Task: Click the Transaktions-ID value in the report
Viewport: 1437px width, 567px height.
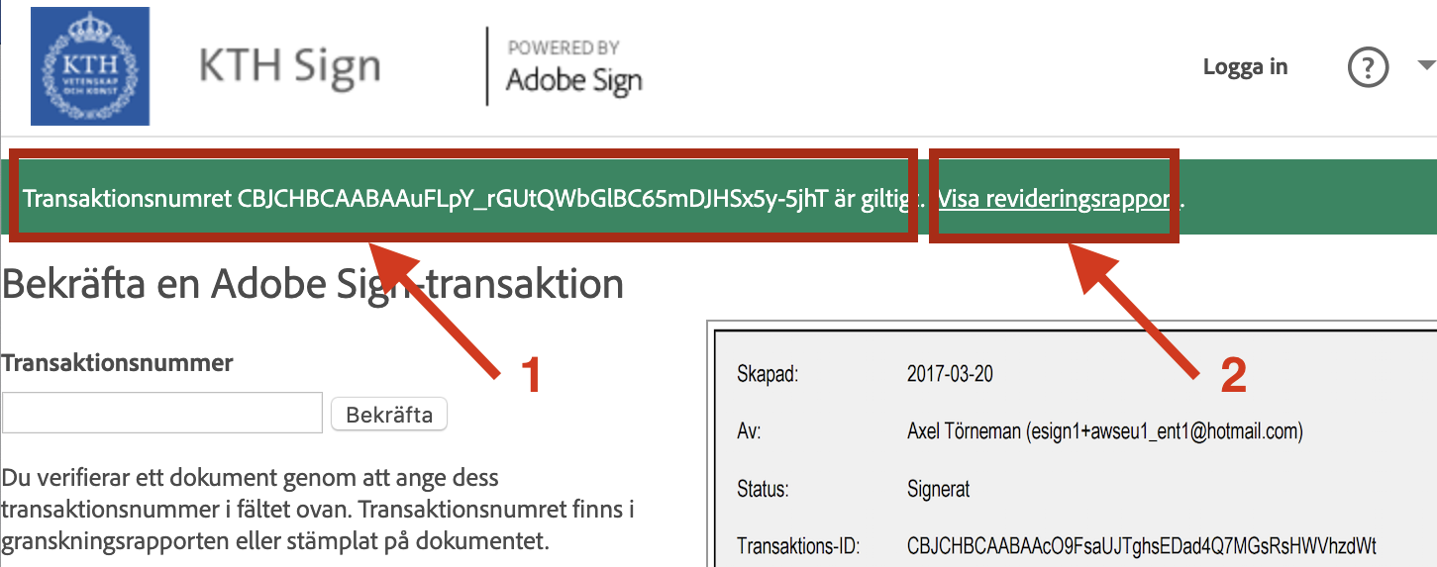Action: pos(1142,545)
